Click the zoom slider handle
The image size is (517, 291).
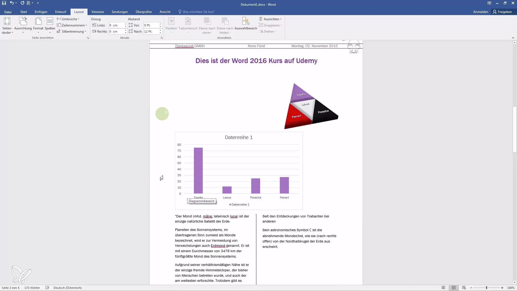(487, 288)
